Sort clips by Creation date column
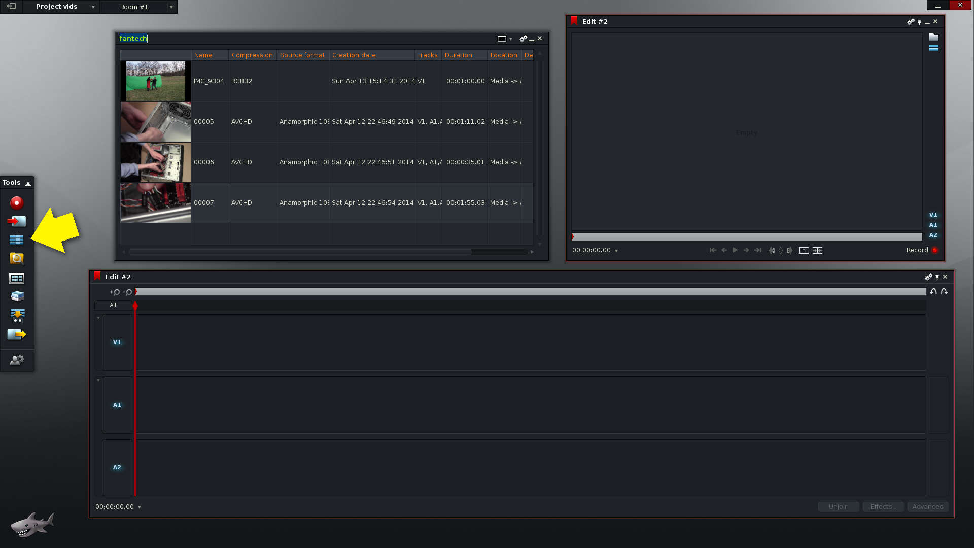 point(354,55)
